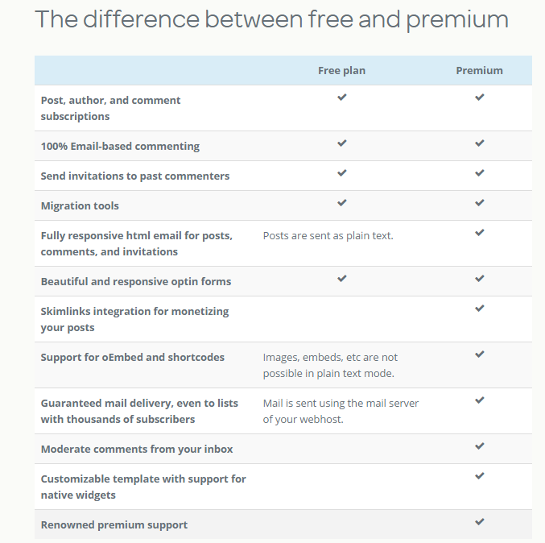Click 'Skimlinks integration for monetizing your posts' label
The image size is (545, 543).
click(x=135, y=319)
